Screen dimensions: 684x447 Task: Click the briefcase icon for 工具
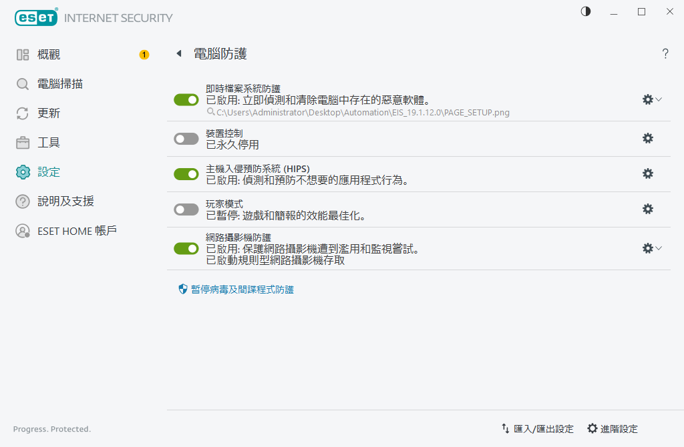pos(23,143)
